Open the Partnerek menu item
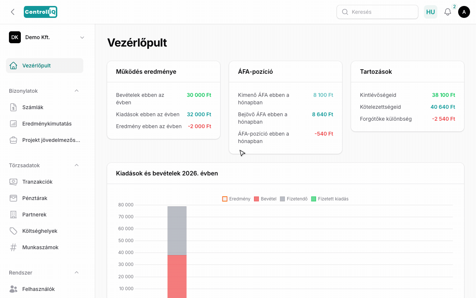This screenshot has width=476, height=298. tap(45, 215)
